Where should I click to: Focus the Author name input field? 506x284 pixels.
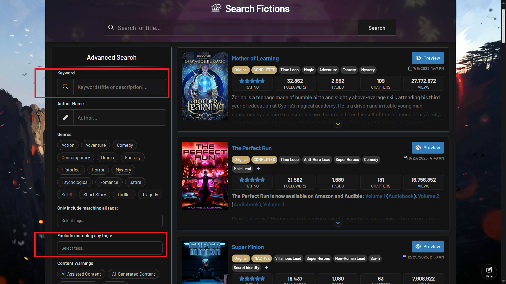[x=120, y=118]
